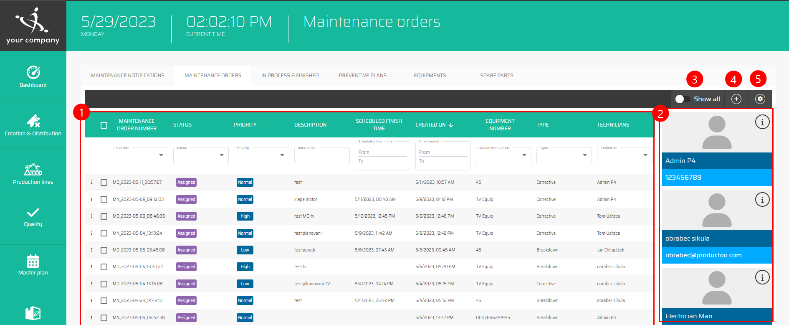The image size is (789, 325).
Task: Open row menu for MN_2023-05-09_09:12:03
Action: click(91, 199)
